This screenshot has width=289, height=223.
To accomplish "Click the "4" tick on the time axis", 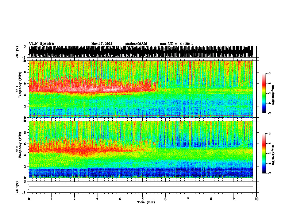I will pos(120,199).
